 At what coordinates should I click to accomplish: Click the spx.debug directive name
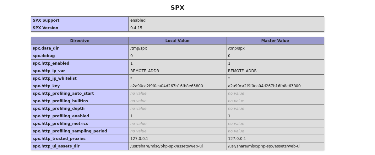44,56
